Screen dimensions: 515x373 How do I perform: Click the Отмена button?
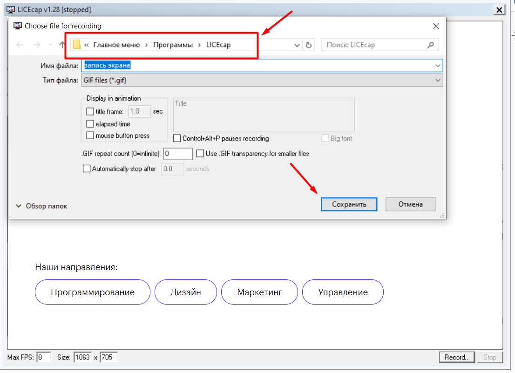coord(410,204)
